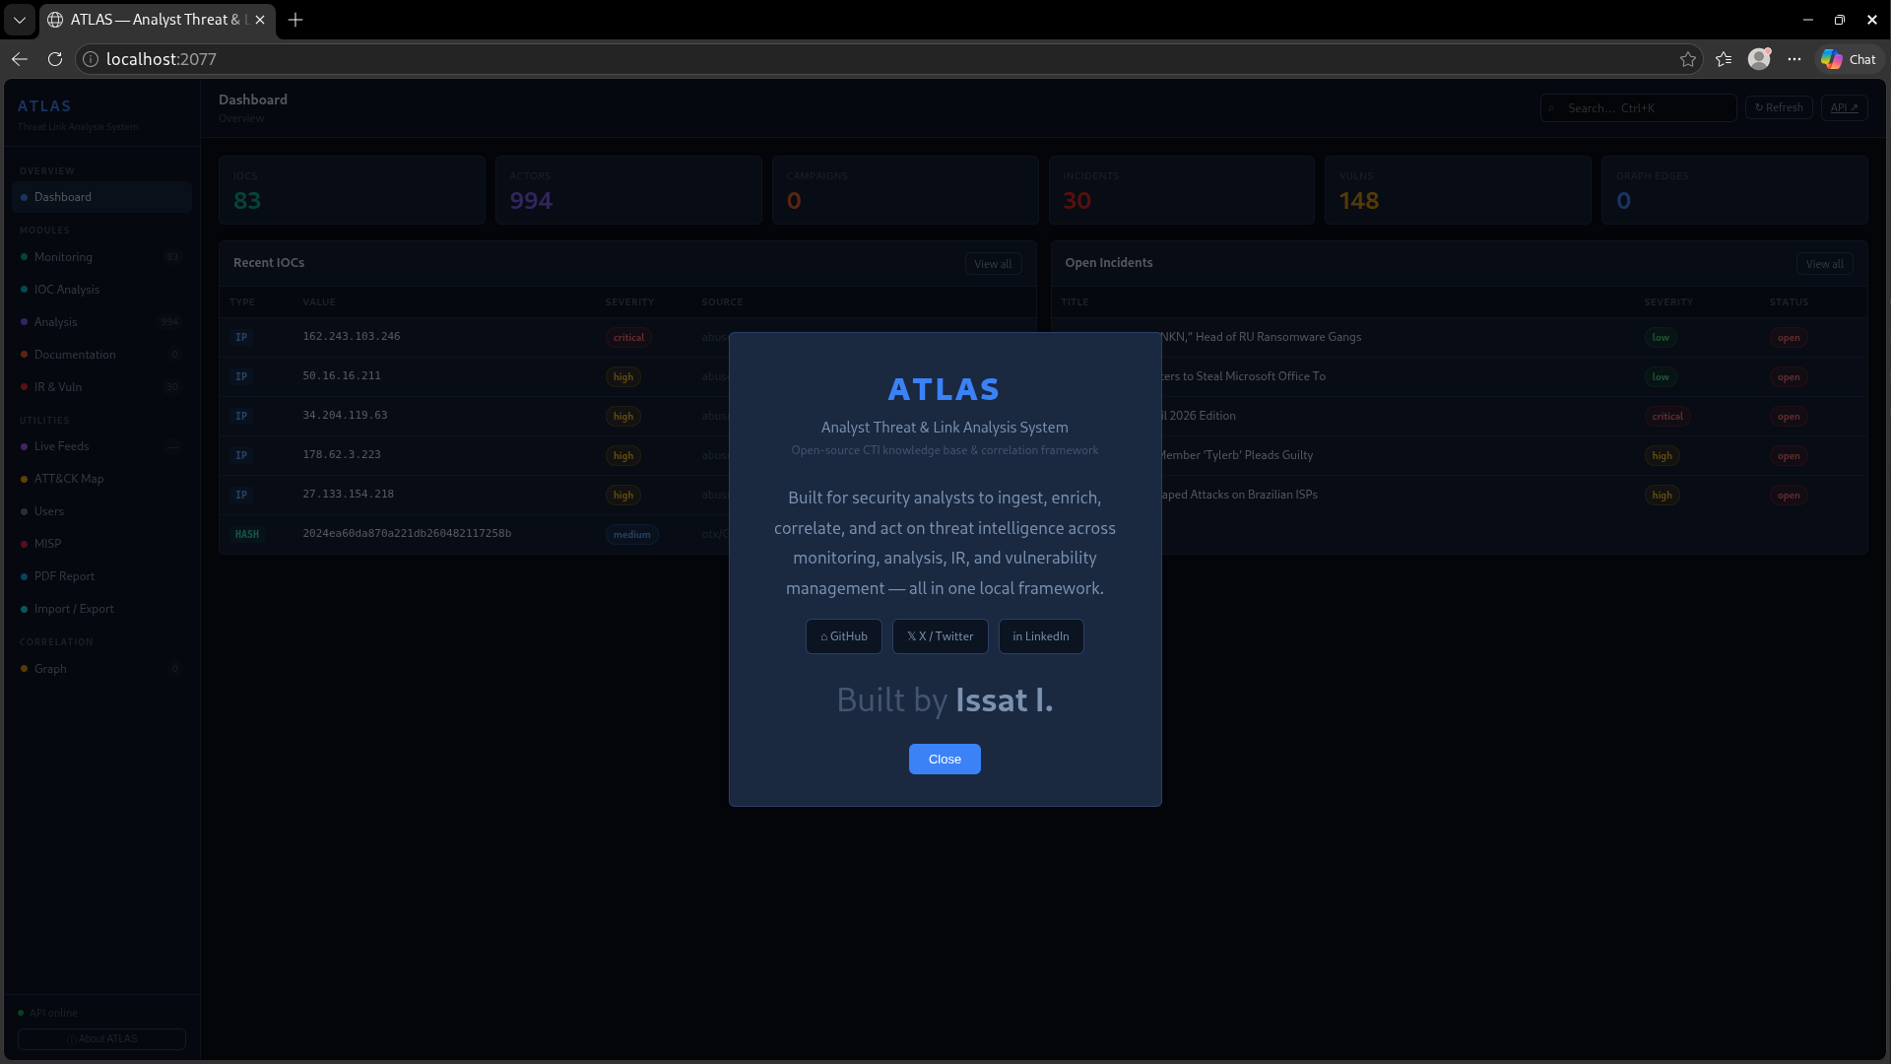Open Live Feeds utility
The image size is (1891, 1064).
pos(101,446)
